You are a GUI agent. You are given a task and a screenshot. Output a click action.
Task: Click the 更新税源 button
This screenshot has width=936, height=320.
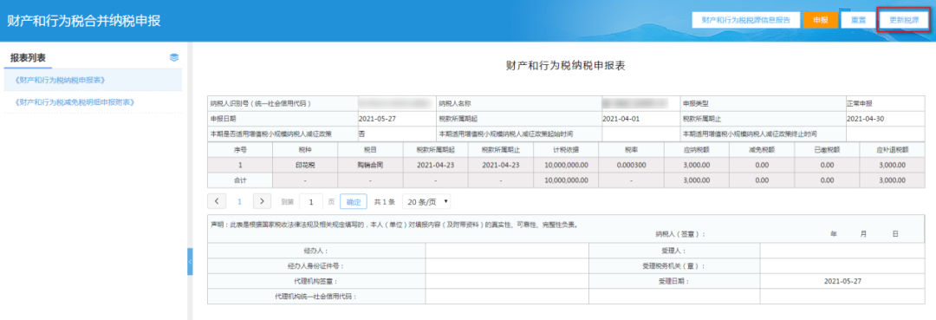[x=904, y=20]
